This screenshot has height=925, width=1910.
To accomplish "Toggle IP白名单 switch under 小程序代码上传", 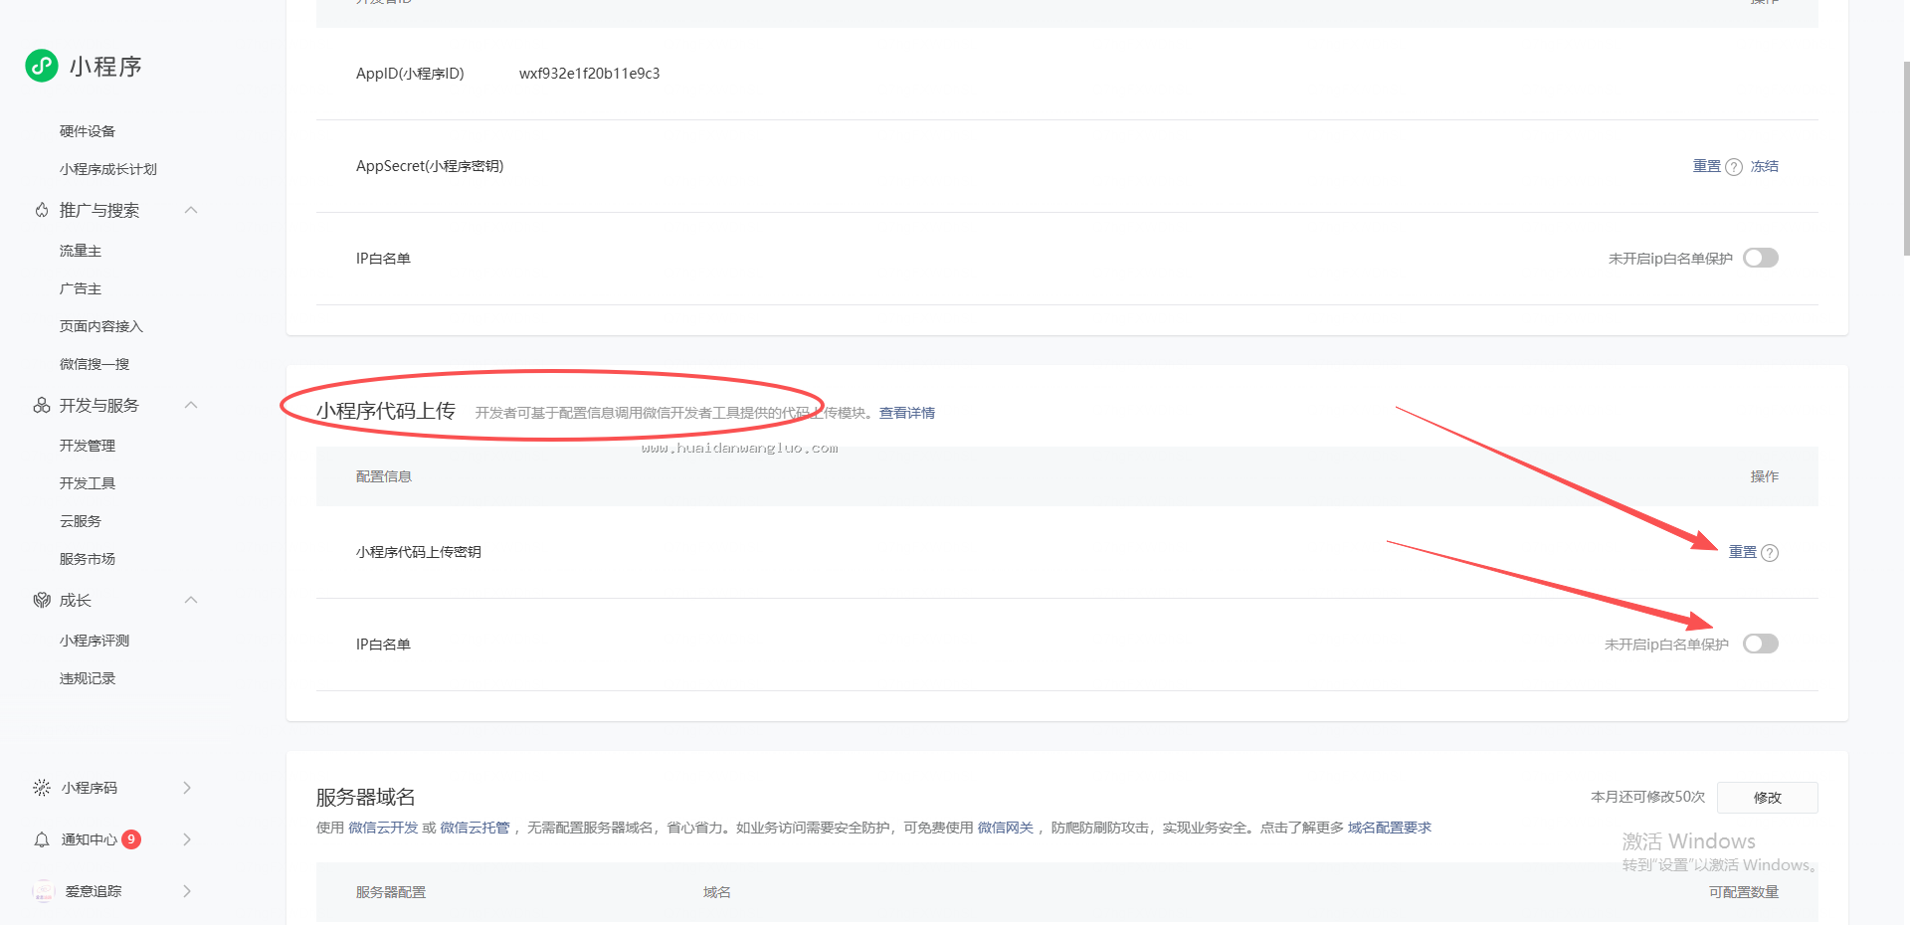I will click(x=1761, y=645).
